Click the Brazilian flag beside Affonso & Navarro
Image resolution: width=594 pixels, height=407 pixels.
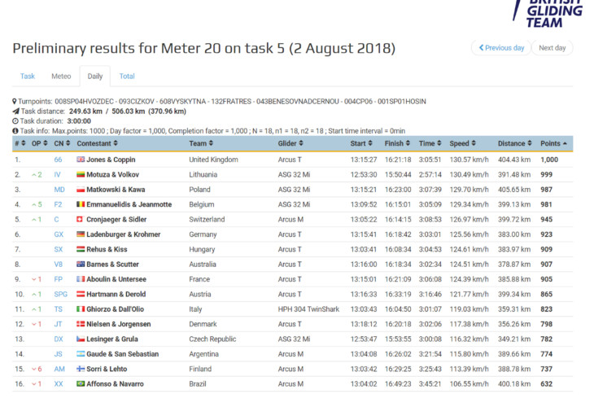pyautogui.click(x=81, y=383)
